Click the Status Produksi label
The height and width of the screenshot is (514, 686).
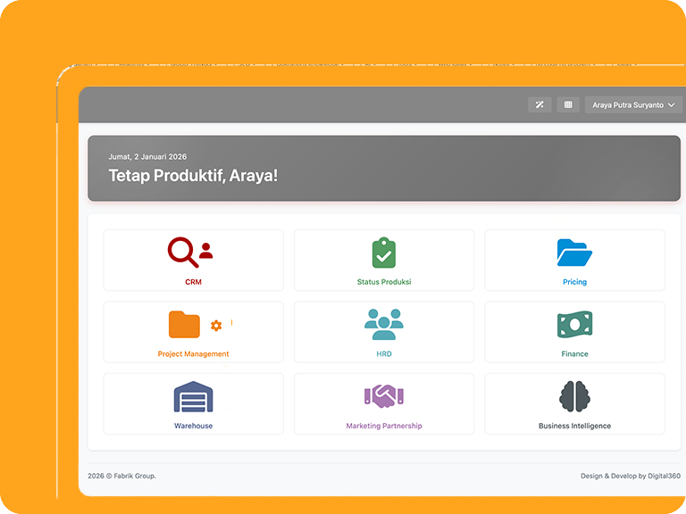[384, 282]
